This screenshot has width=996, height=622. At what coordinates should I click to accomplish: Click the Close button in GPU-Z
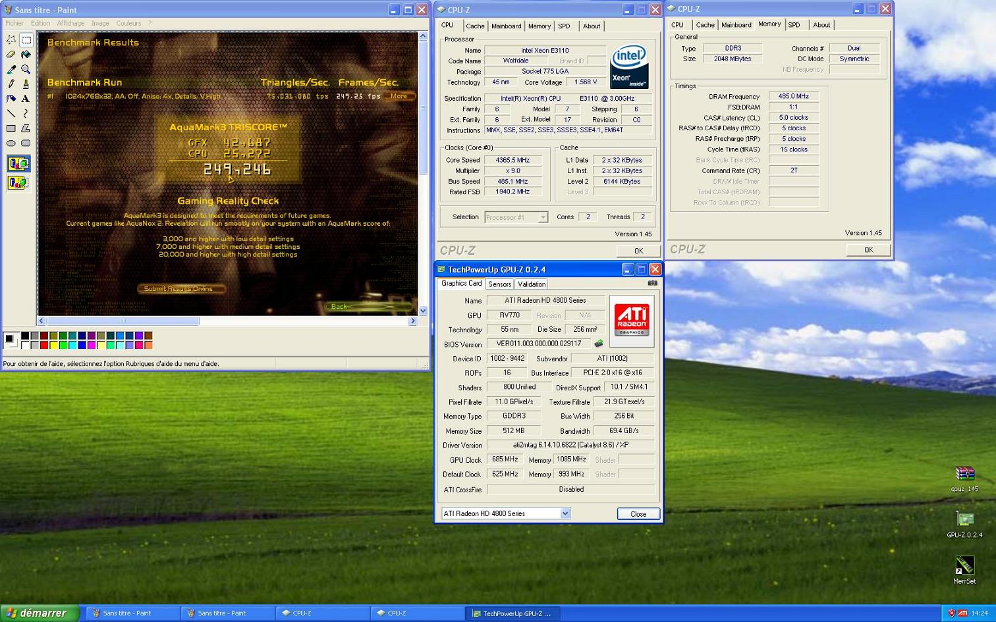(638, 514)
